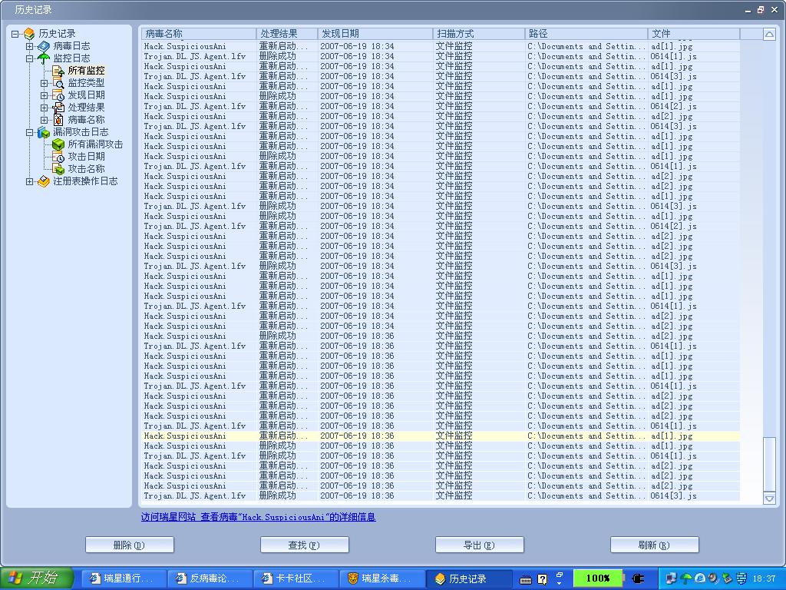The height and width of the screenshot is (590, 786).
Task: Click the 查找(F) button
Action: tap(304, 545)
